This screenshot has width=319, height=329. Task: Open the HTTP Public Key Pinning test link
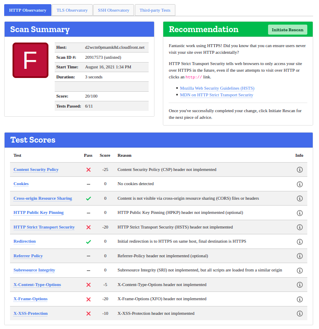(38, 213)
